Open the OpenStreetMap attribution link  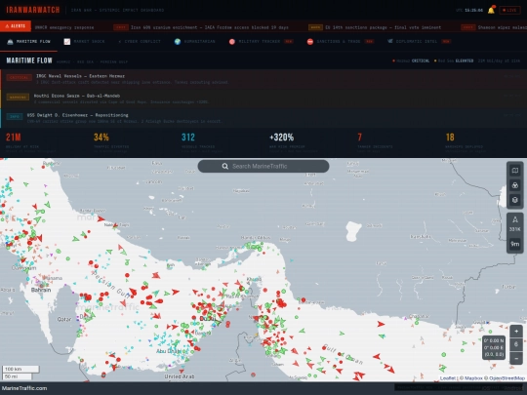[507, 378]
